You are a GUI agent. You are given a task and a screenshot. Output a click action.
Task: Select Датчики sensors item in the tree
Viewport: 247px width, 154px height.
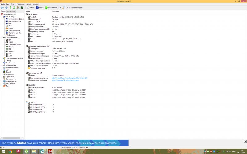point(11,35)
